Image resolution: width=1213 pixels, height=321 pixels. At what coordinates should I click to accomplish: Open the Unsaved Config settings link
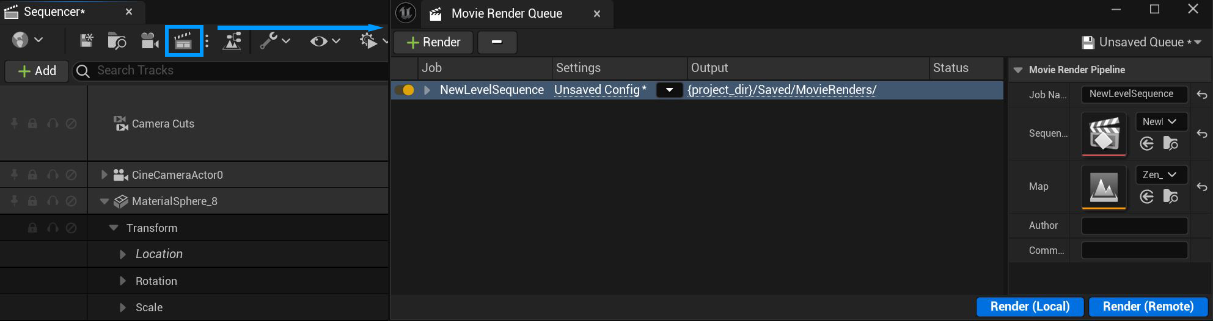coord(596,90)
